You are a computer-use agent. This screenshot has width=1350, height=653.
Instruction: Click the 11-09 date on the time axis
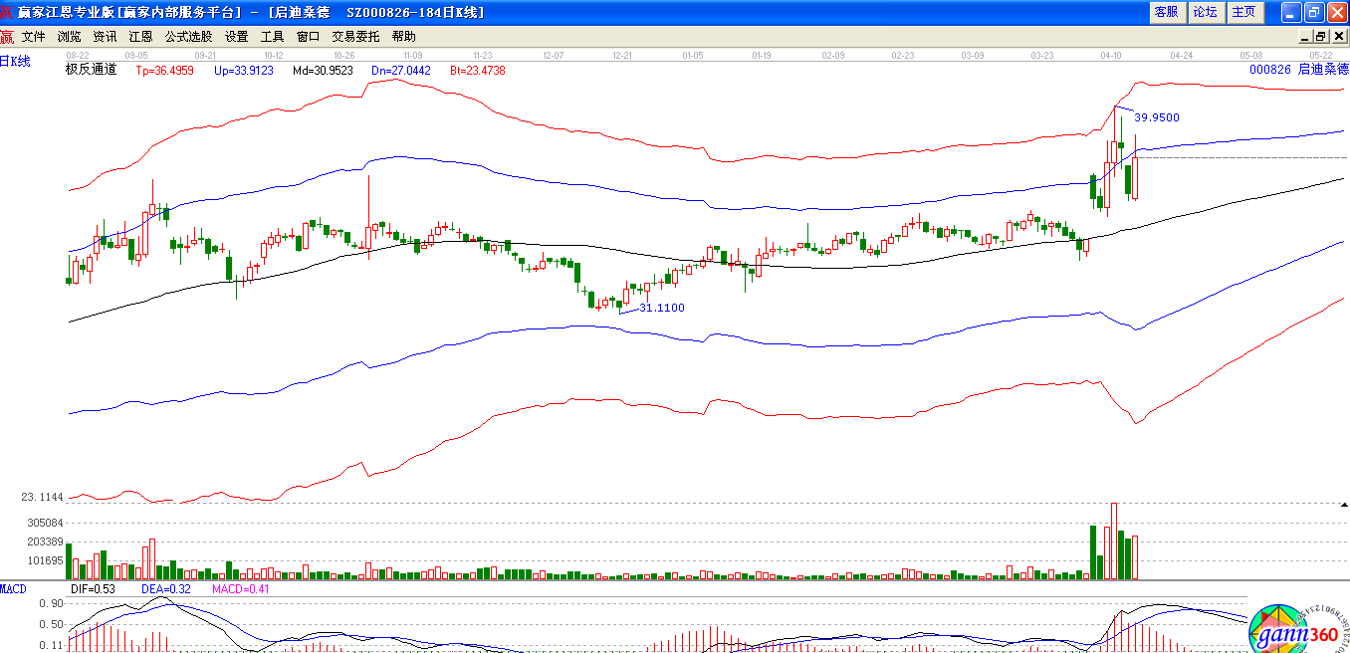point(412,56)
